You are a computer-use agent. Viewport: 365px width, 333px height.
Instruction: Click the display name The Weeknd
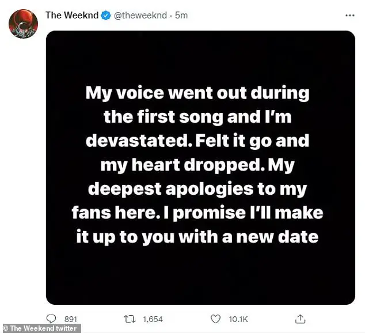(x=72, y=15)
